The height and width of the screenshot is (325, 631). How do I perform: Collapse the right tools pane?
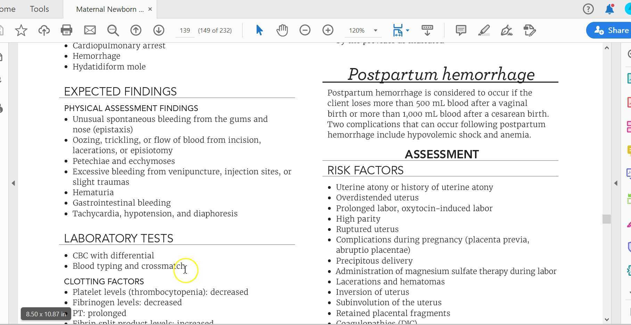(x=616, y=183)
